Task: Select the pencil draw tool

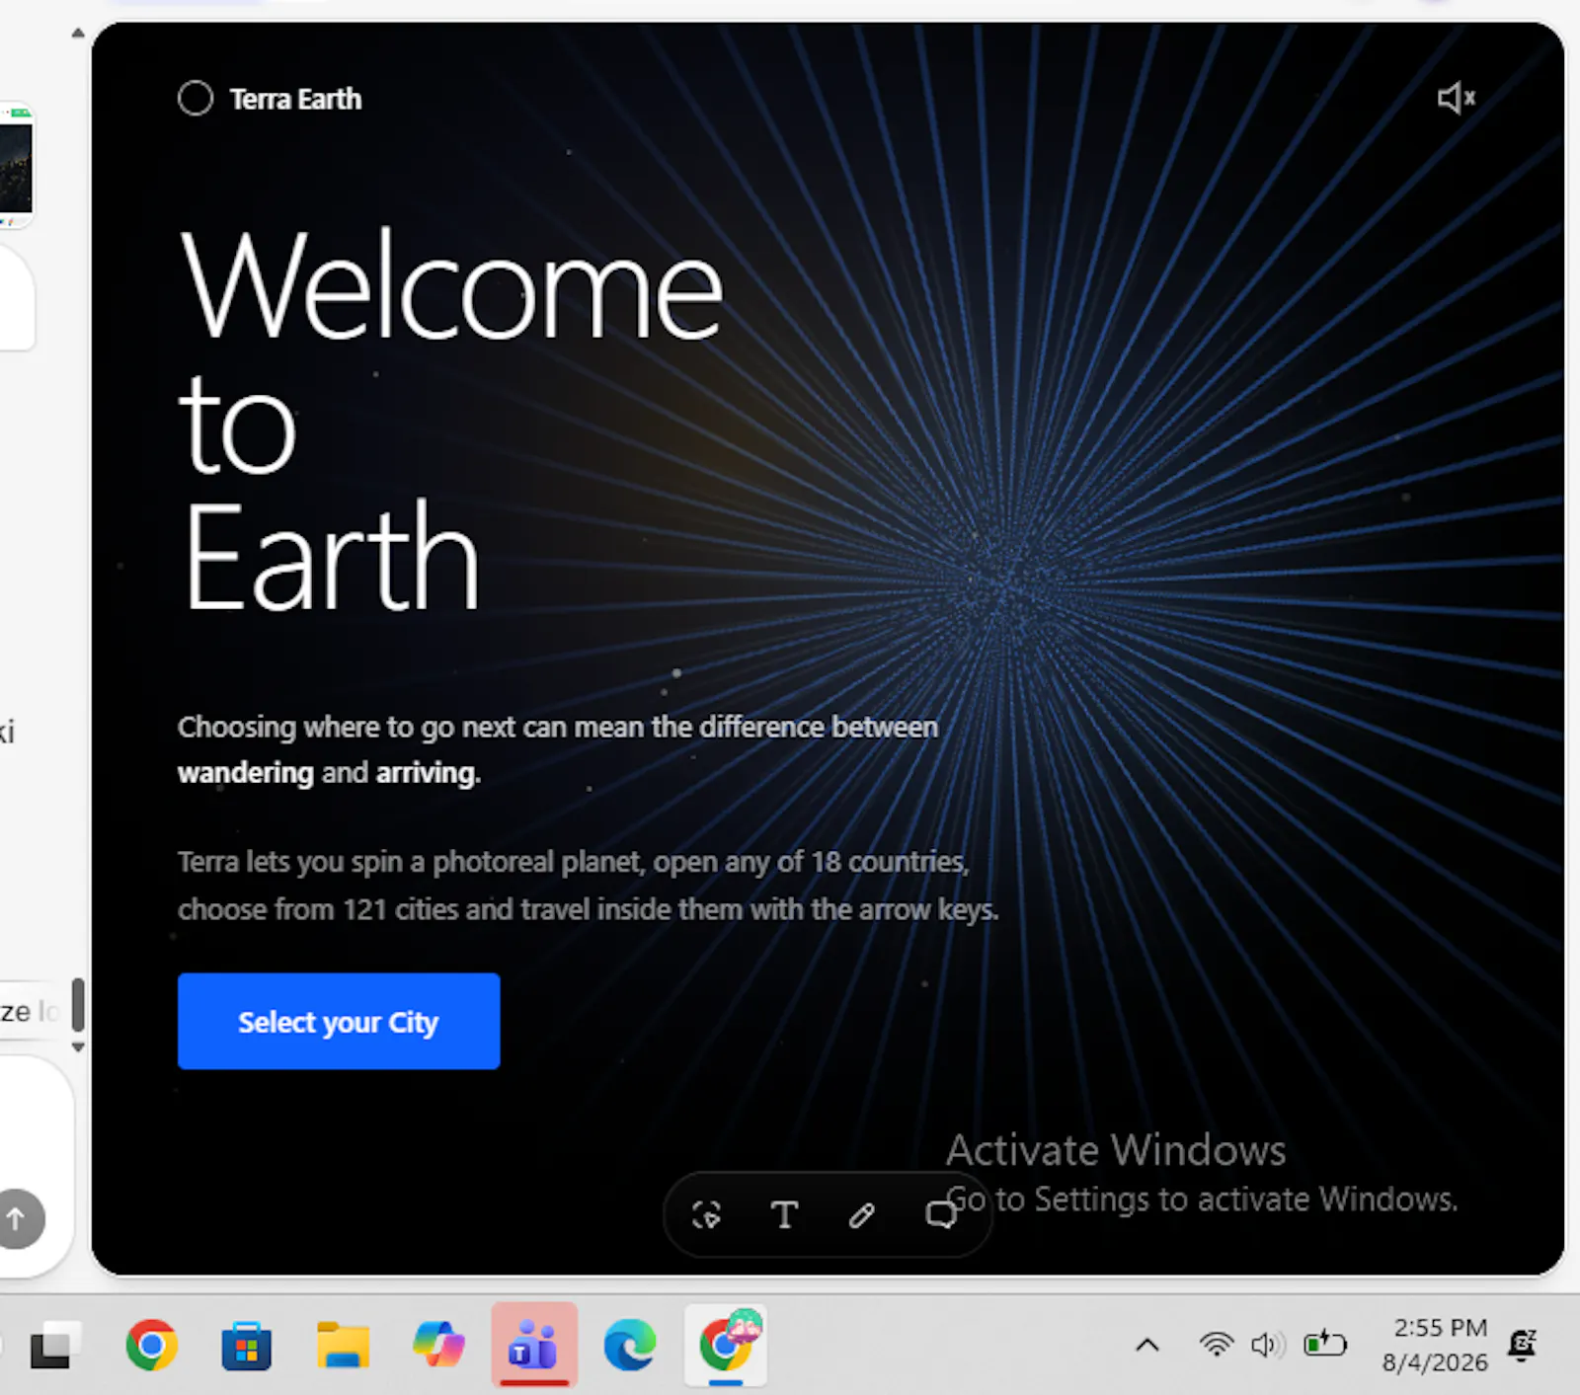Action: tap(862, 1214)
